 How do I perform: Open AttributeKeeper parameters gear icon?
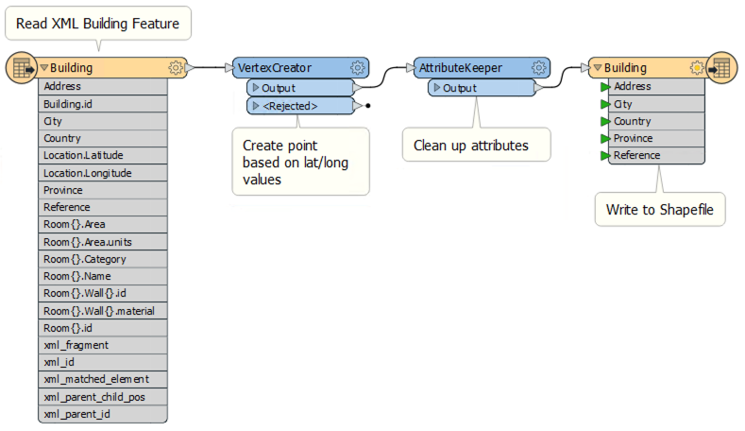pyautogui.click(x=538, y=68)
